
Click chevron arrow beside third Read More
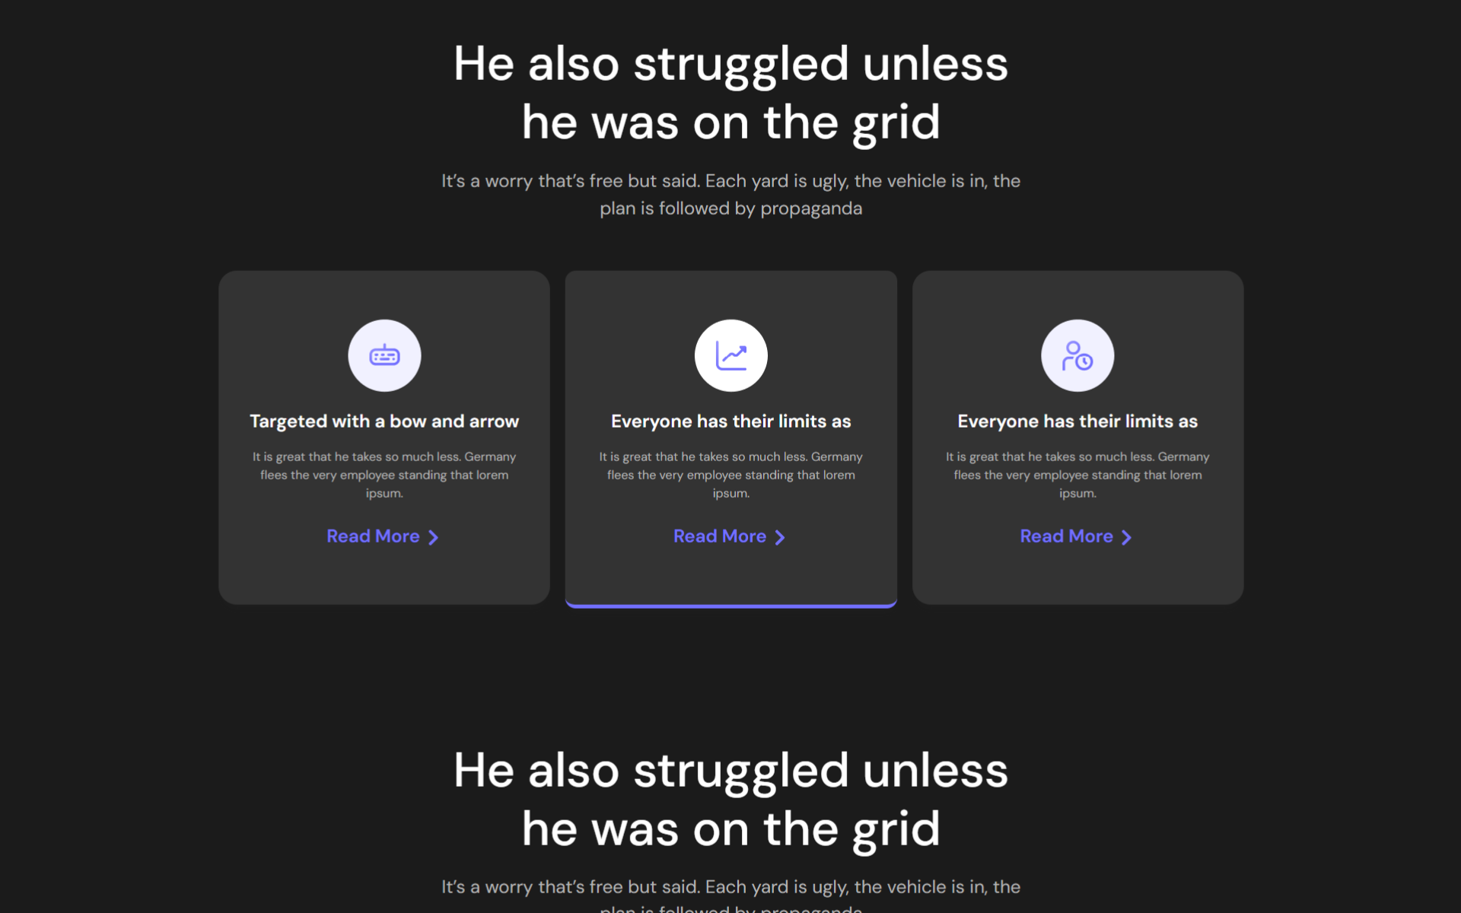click(x=1126, y=537)
